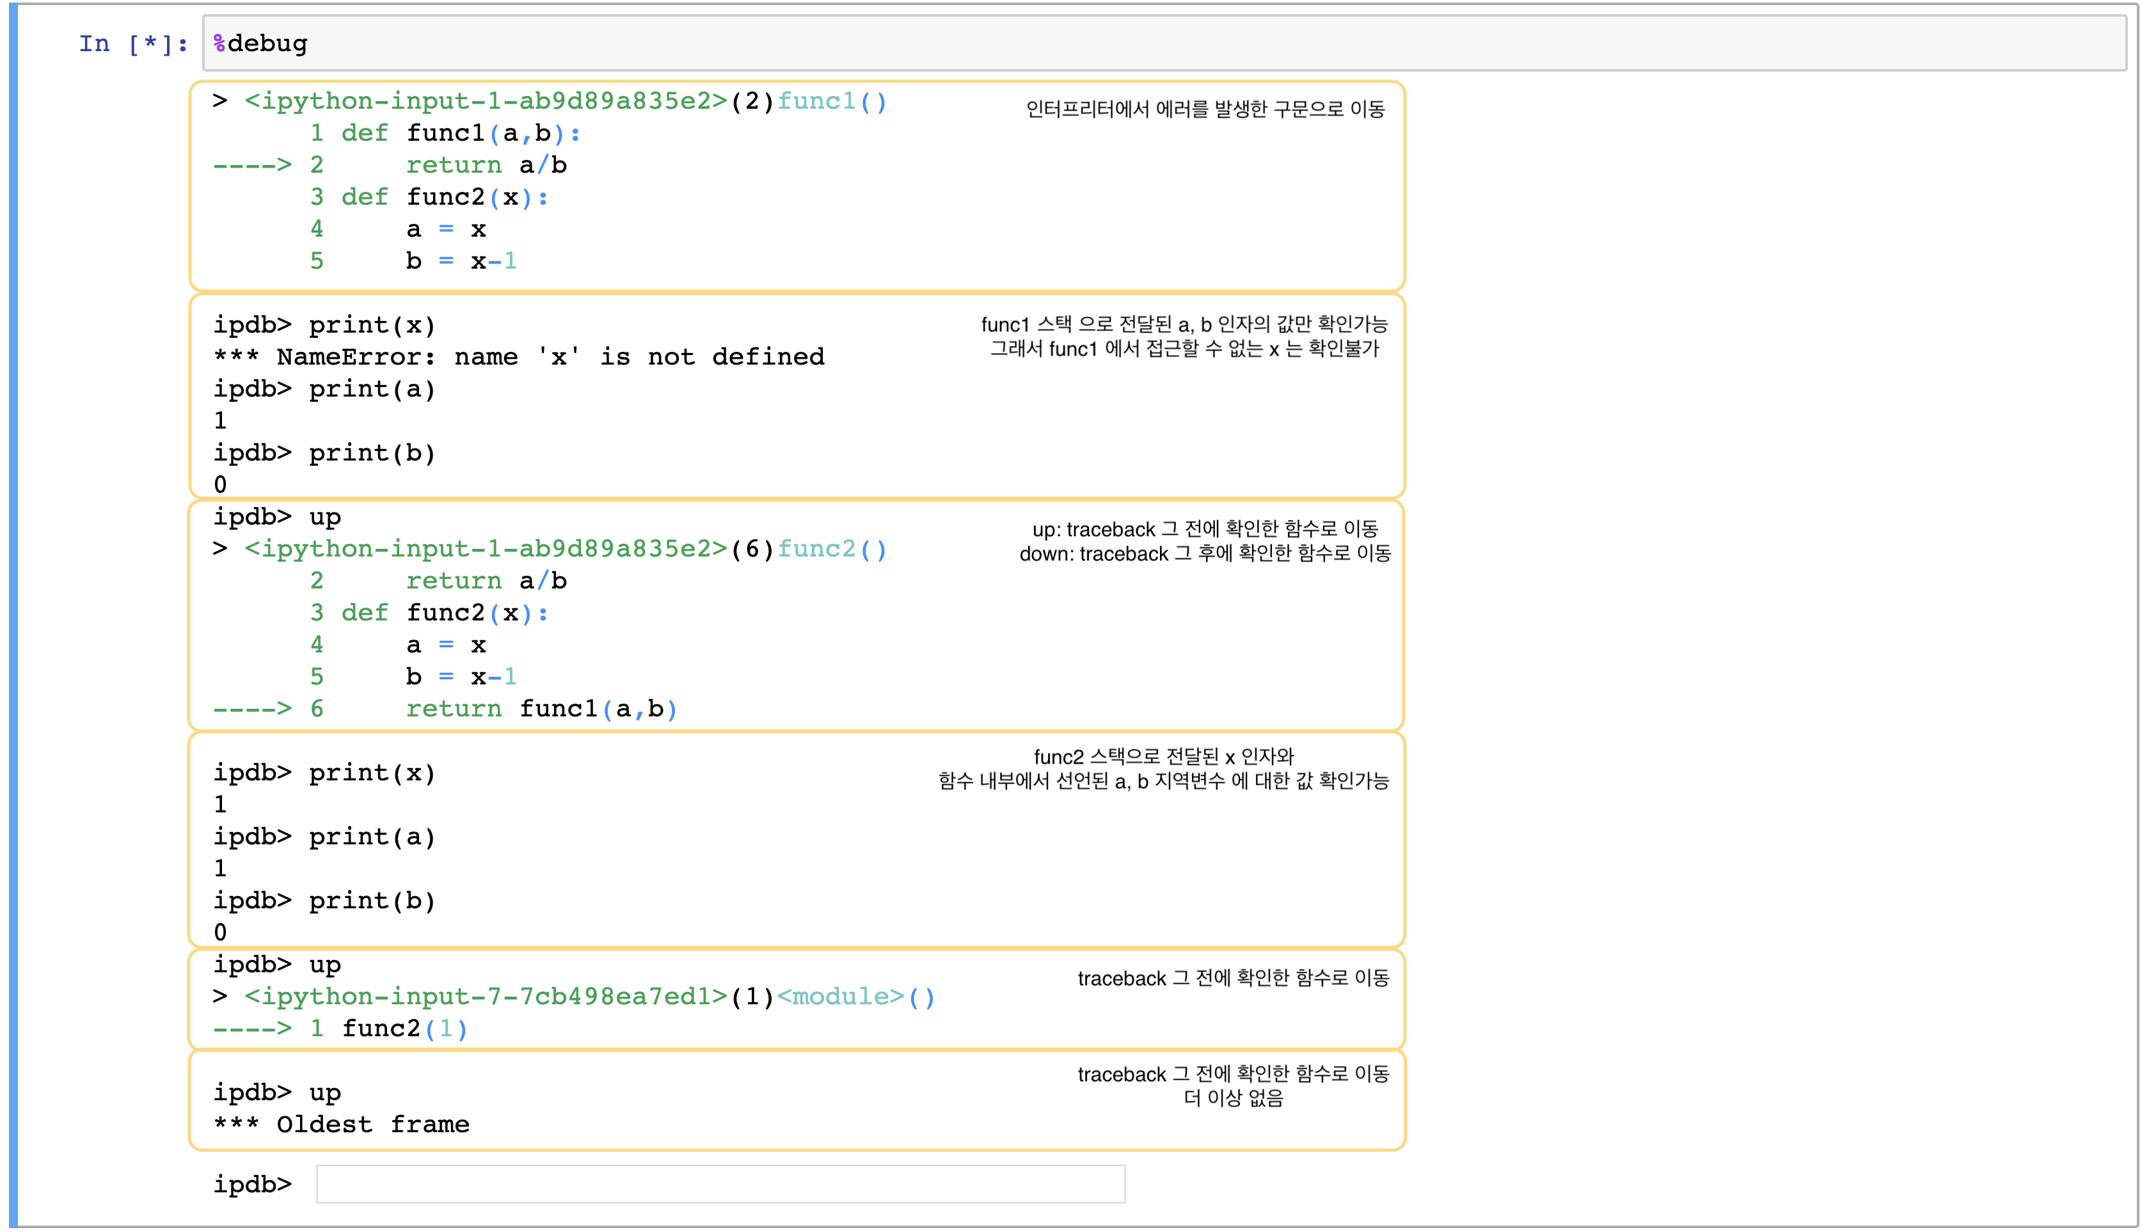This screenshot has width=2142, height=1232.
Task: Click the ipython-input-7 filename text
Action: point(486,996)
